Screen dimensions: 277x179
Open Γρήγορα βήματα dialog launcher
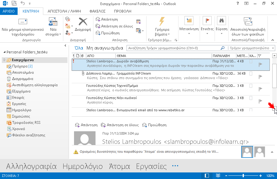tap(176, 40)
